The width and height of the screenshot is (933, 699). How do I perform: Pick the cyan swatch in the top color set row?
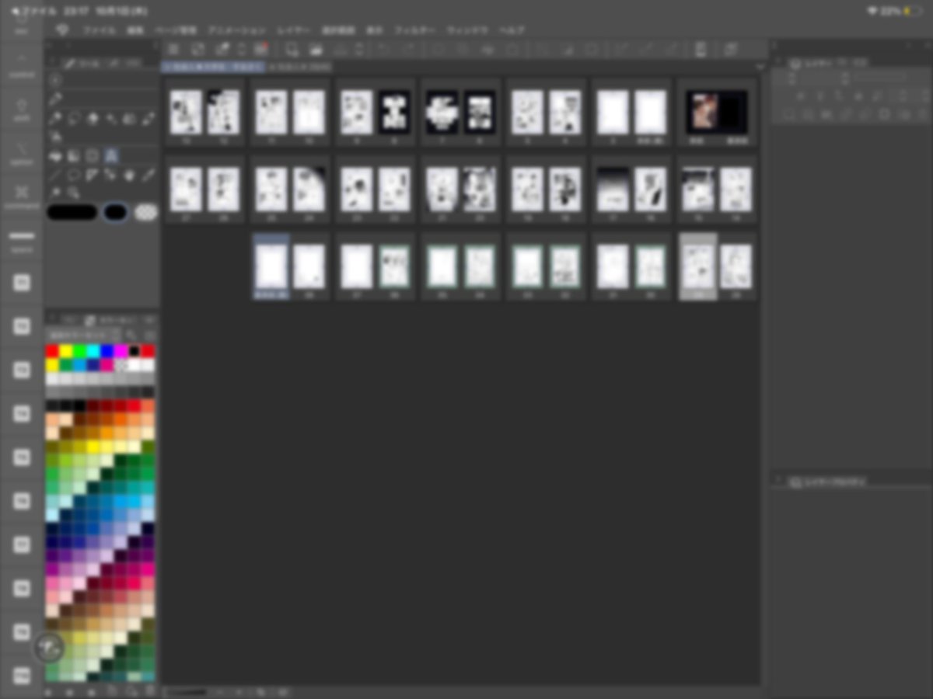[x=94, y=351]
